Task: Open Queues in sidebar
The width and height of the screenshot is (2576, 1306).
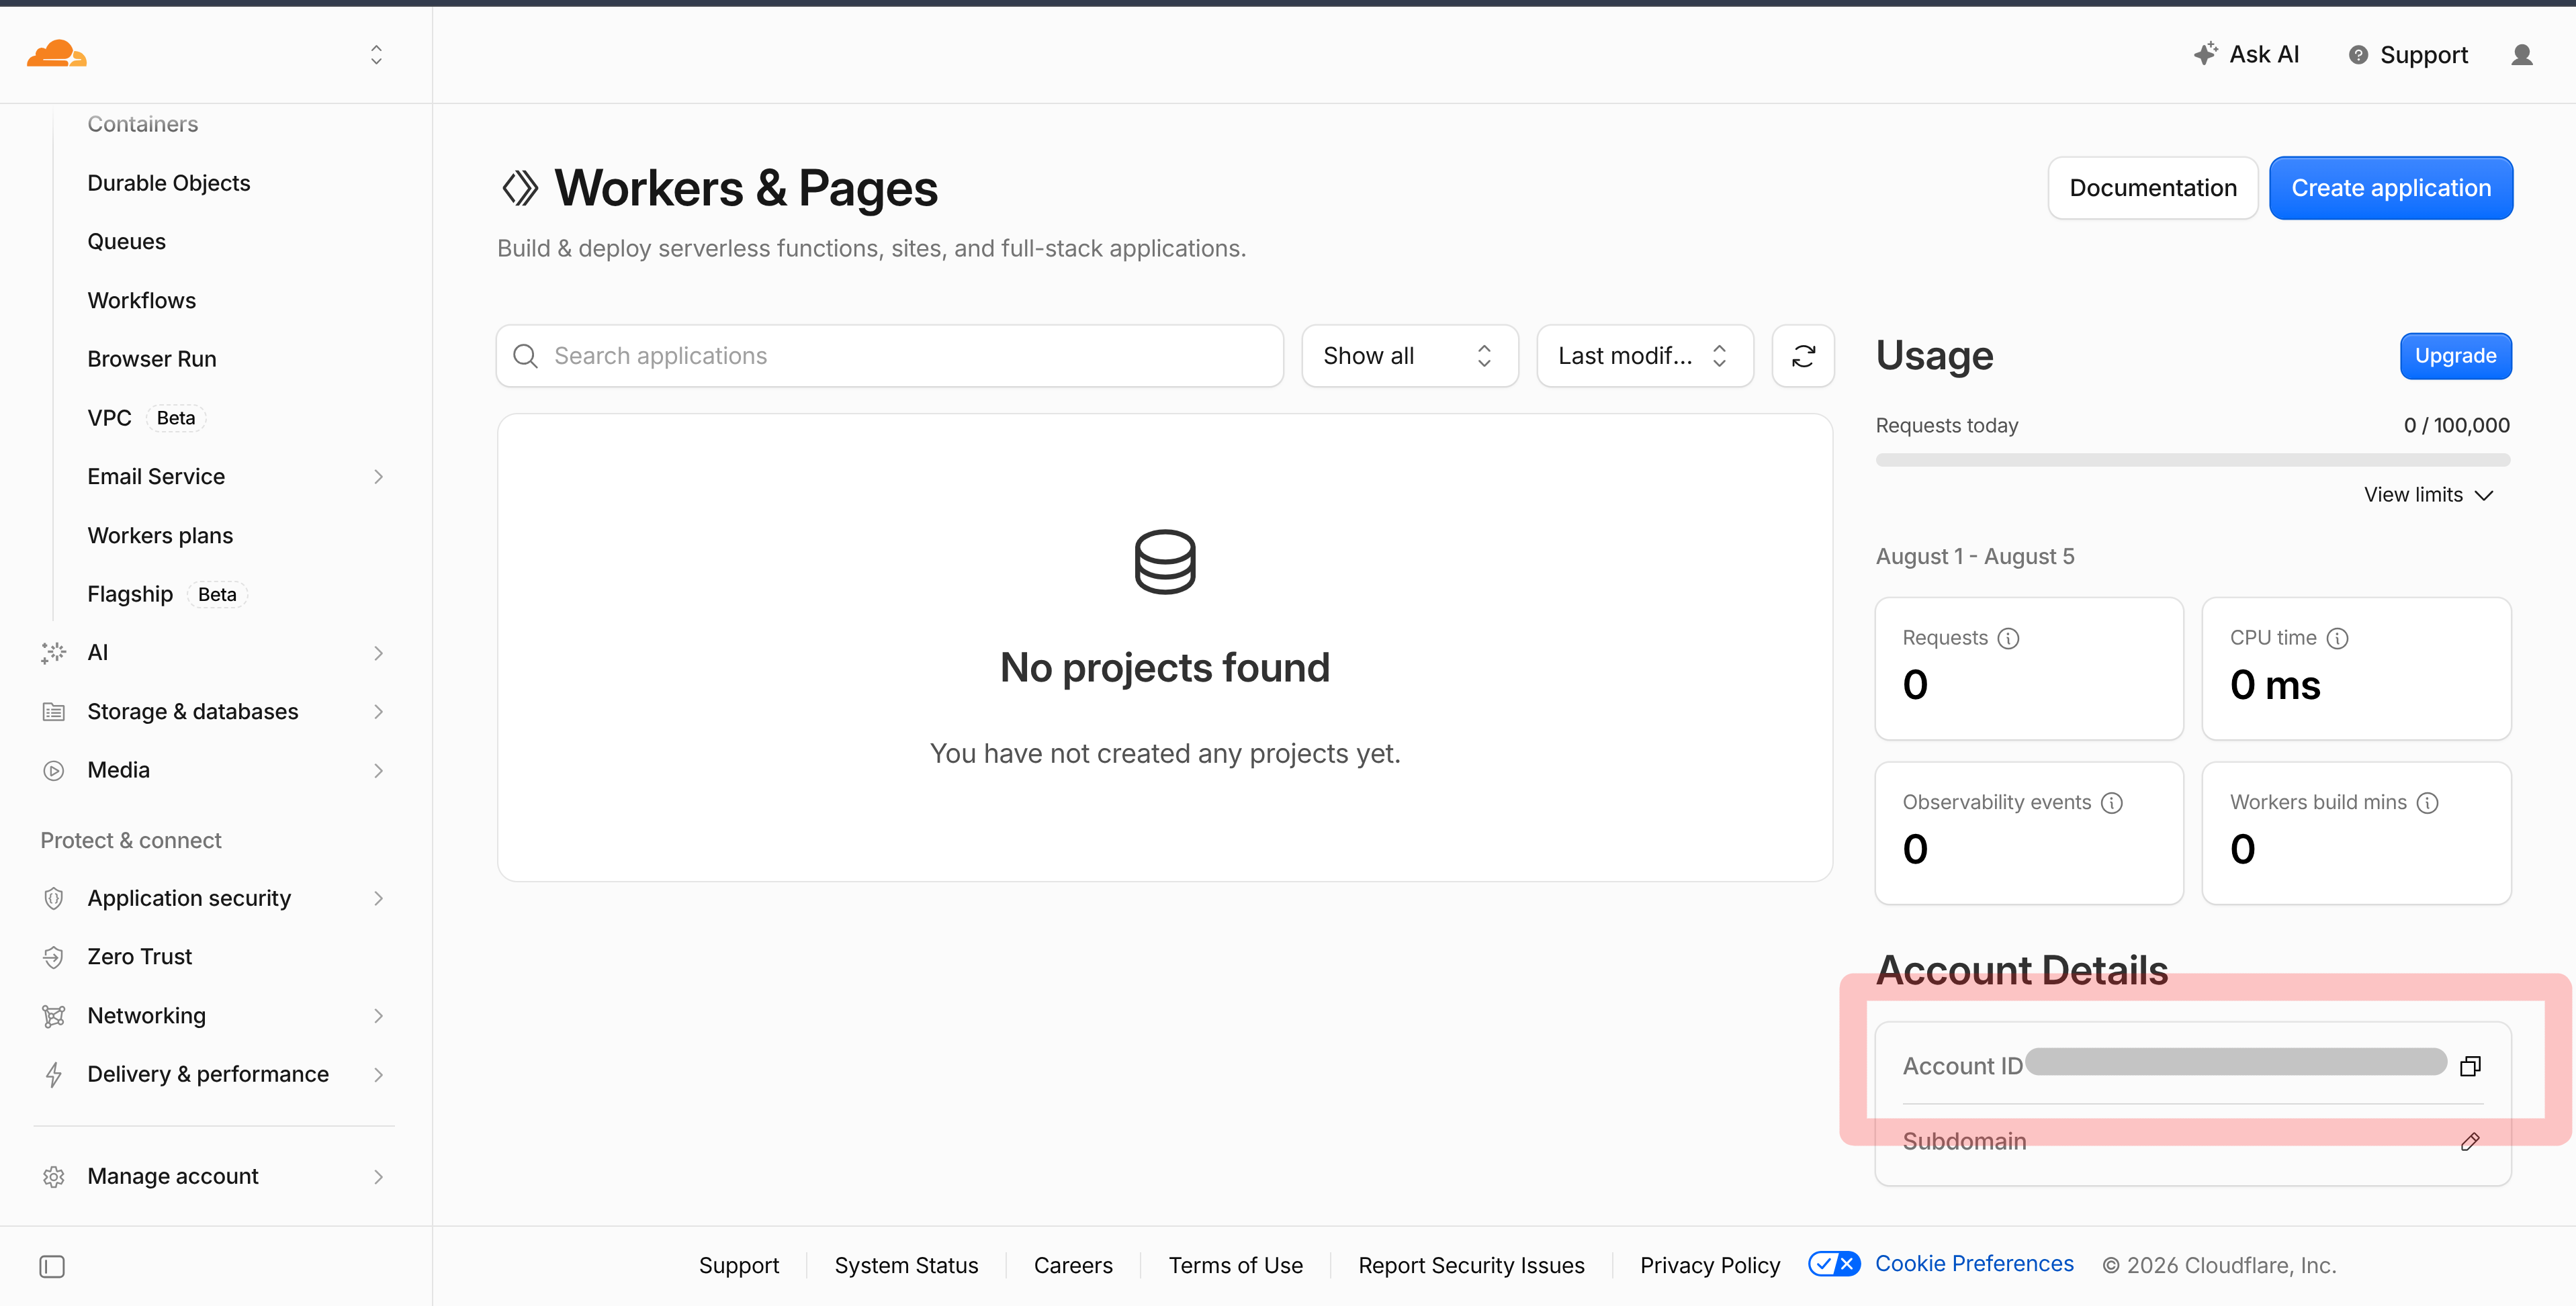Action: coord(127,242)
